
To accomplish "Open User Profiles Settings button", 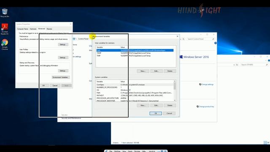I will pos(63,57).
